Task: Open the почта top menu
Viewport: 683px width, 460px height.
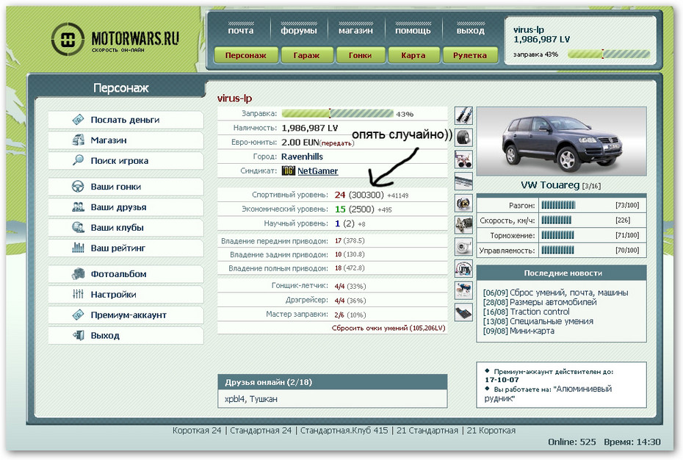Action: click(241, 31)
